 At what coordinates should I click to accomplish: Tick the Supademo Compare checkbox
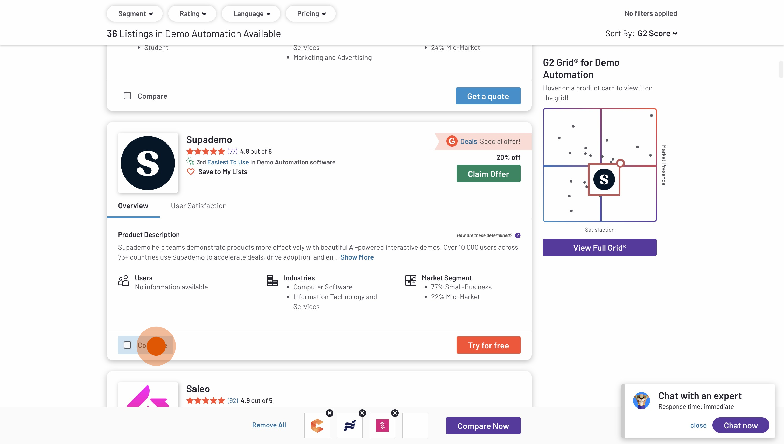(127, 345)
